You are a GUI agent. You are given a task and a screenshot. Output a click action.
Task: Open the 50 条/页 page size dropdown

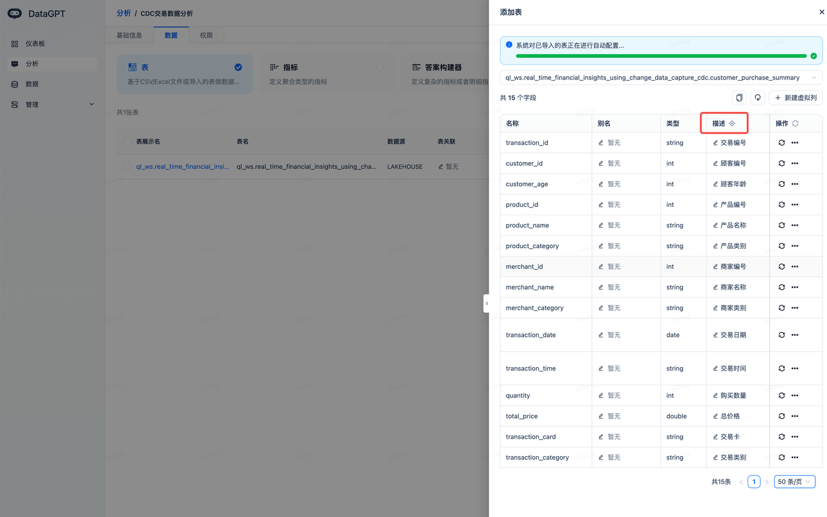coord(794,481)
